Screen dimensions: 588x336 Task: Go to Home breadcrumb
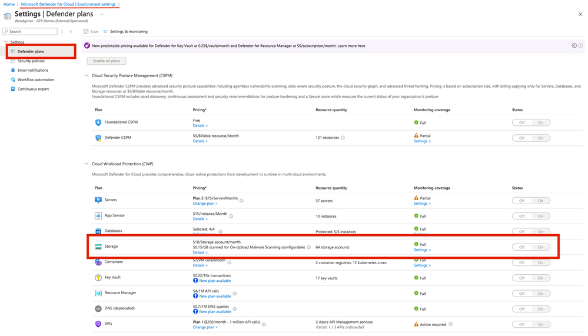(x=9, y=4)
